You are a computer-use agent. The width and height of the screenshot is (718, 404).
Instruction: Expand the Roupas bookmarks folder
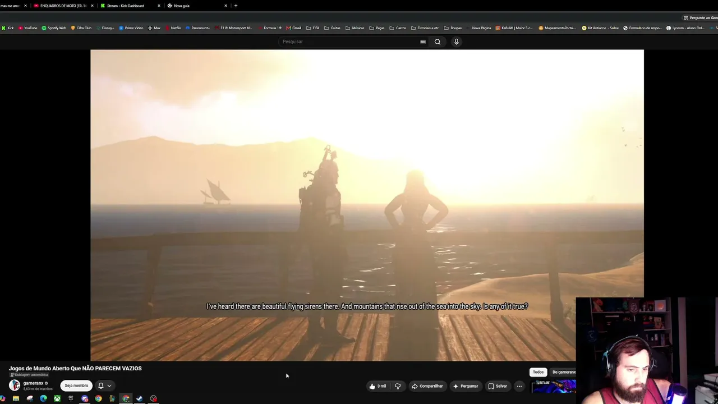(x=453, y=28)
